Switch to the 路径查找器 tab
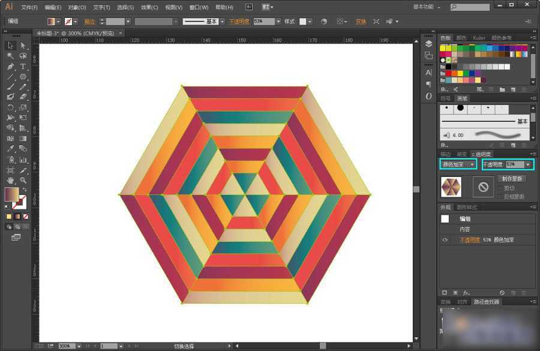 point(486,302)
